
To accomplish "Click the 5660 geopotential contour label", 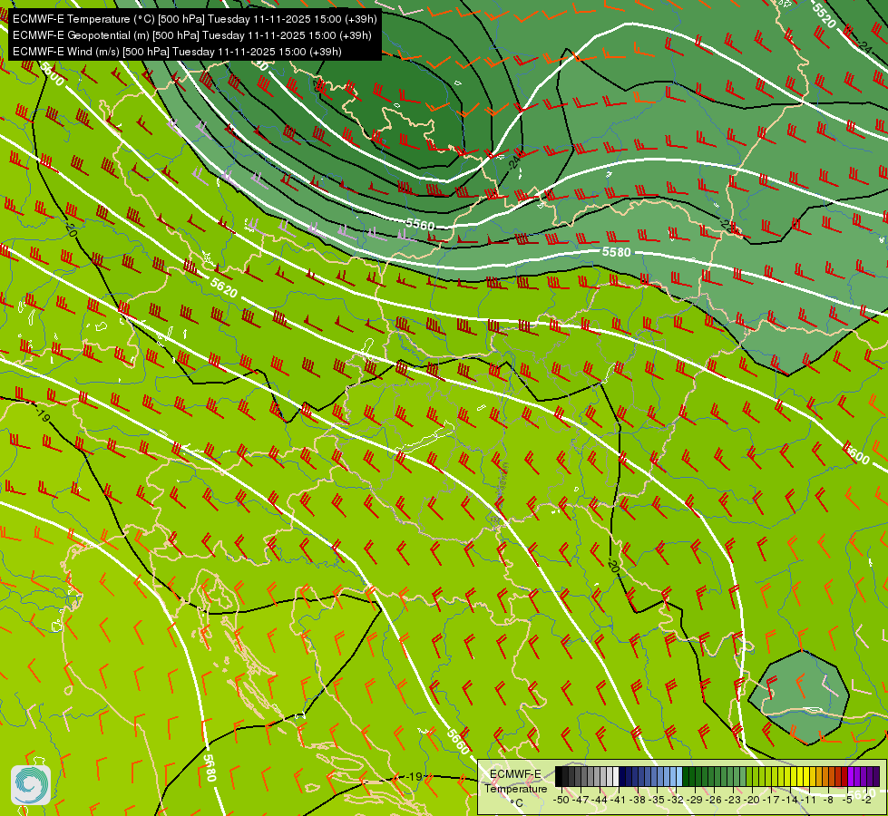I will tap(458, 742).
